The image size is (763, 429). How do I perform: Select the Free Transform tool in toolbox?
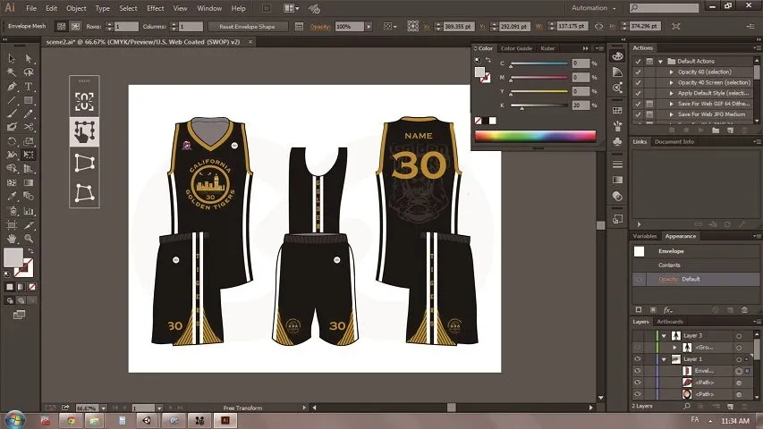pyautogui.click(x=29, y=155)
